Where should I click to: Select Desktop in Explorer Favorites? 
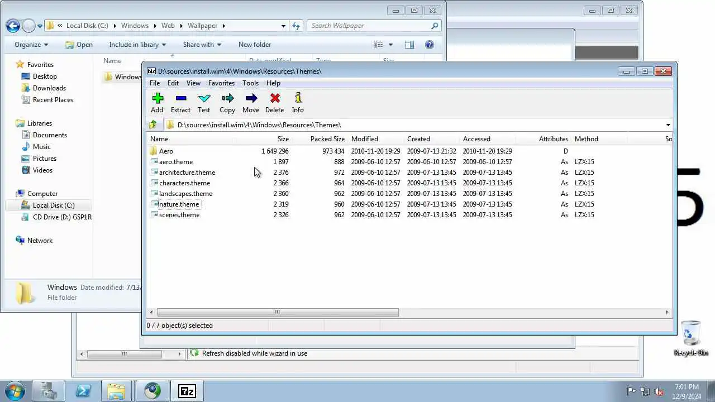(45, 76)
